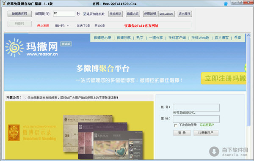Click the 测试版 badge beside the logo
Viewport: 254px width, 161px height.
click(66, 44)
